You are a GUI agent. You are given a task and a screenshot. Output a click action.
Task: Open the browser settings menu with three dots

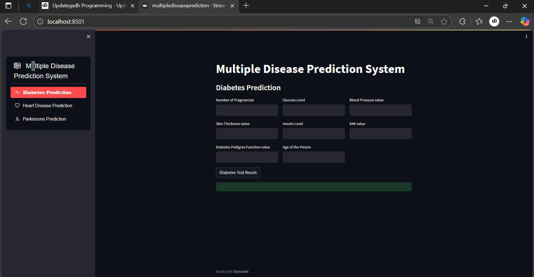point(510,21)
